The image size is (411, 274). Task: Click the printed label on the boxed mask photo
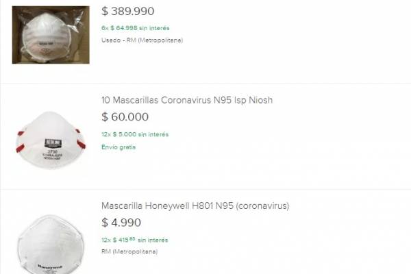click(x=47, y=43)
